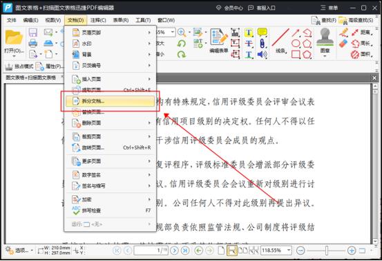Close the document tab with X button
The height and width of the screenshot is (261, 382).
point(374,78)
